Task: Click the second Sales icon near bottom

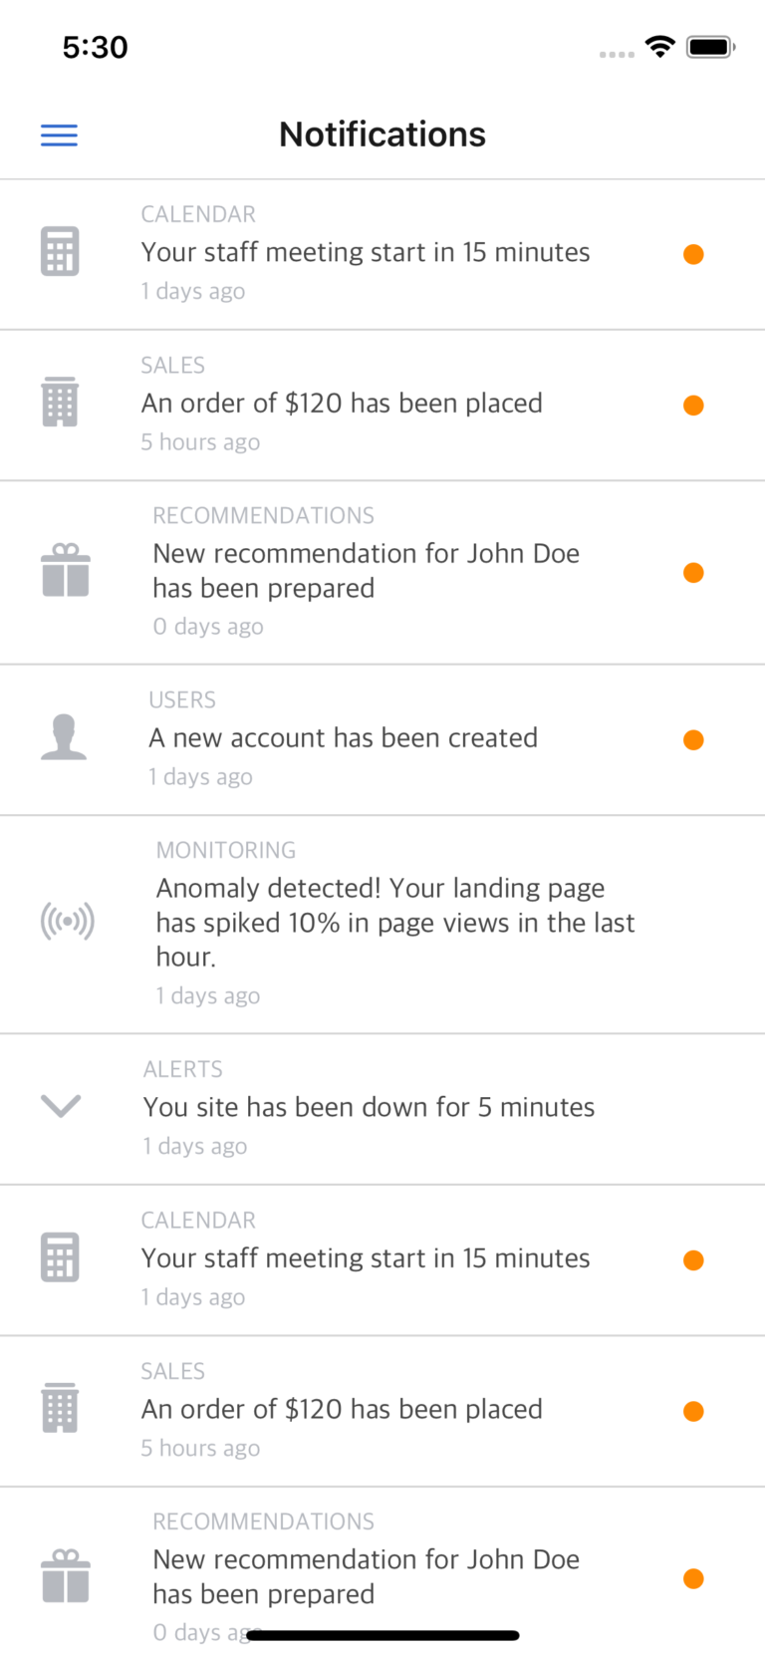Action: (65, 1408)
